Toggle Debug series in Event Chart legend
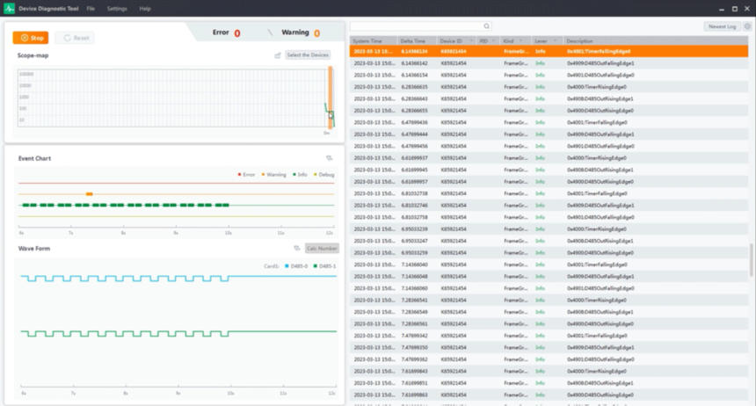This screenshot has height=406, width=756. 324,175
